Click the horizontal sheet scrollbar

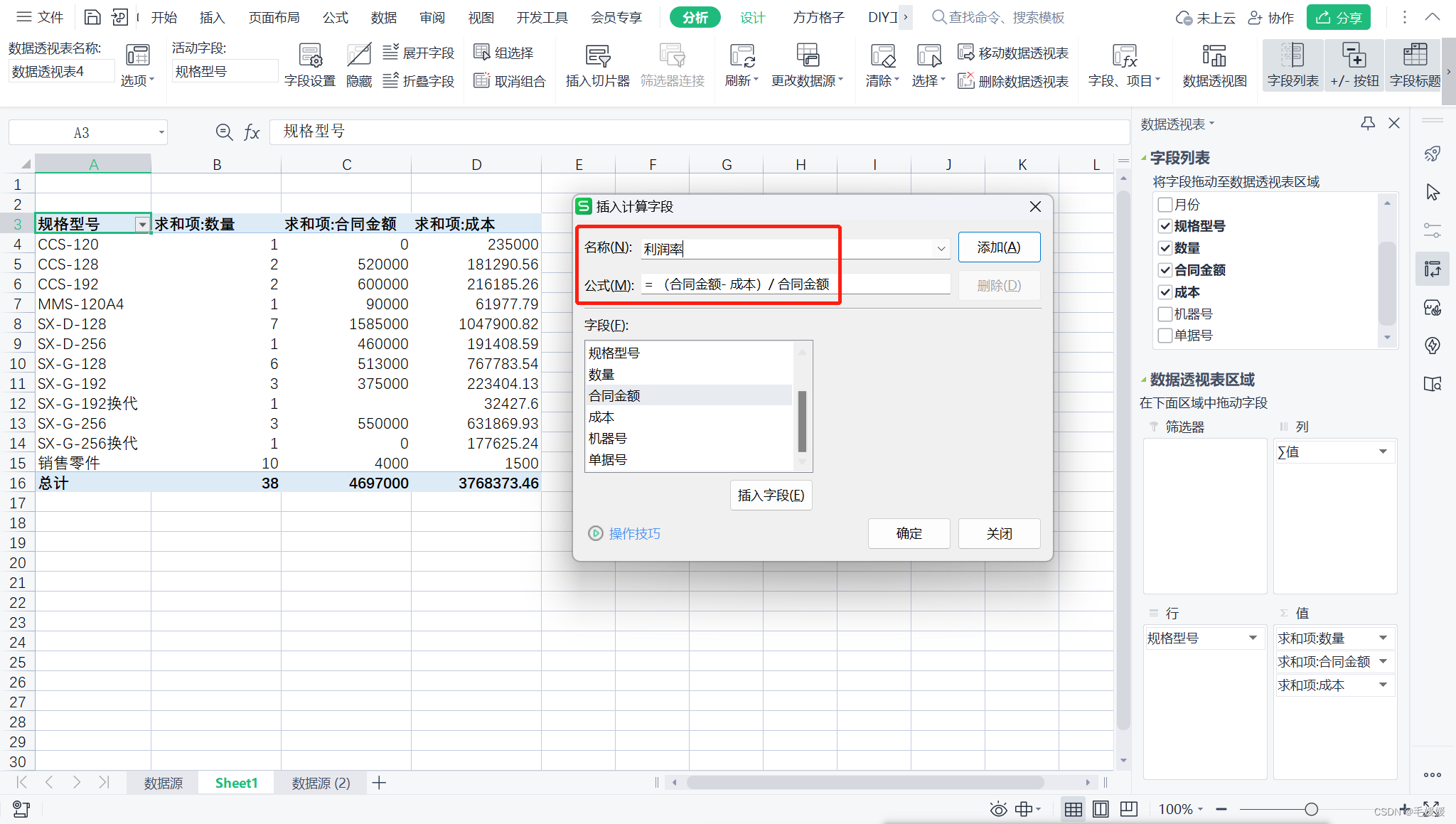pos(865,783)
